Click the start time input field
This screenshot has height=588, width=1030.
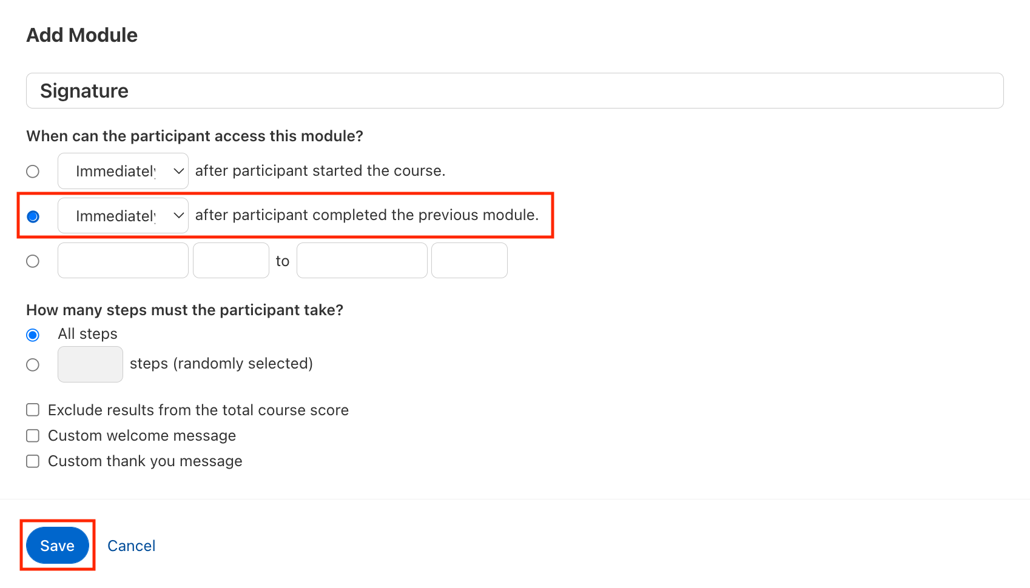click(231, 261)
